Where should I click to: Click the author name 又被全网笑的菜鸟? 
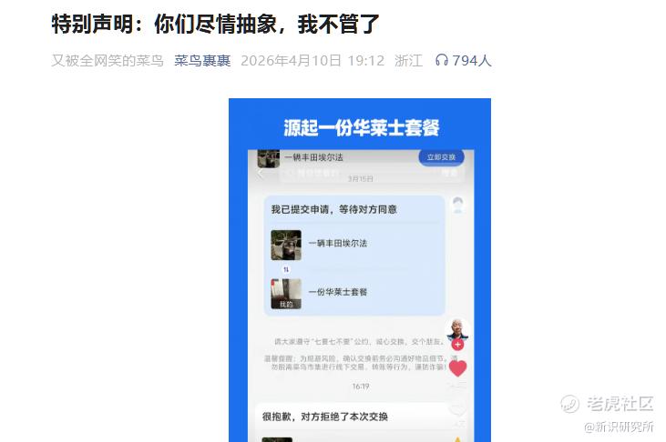click(108, 61)
